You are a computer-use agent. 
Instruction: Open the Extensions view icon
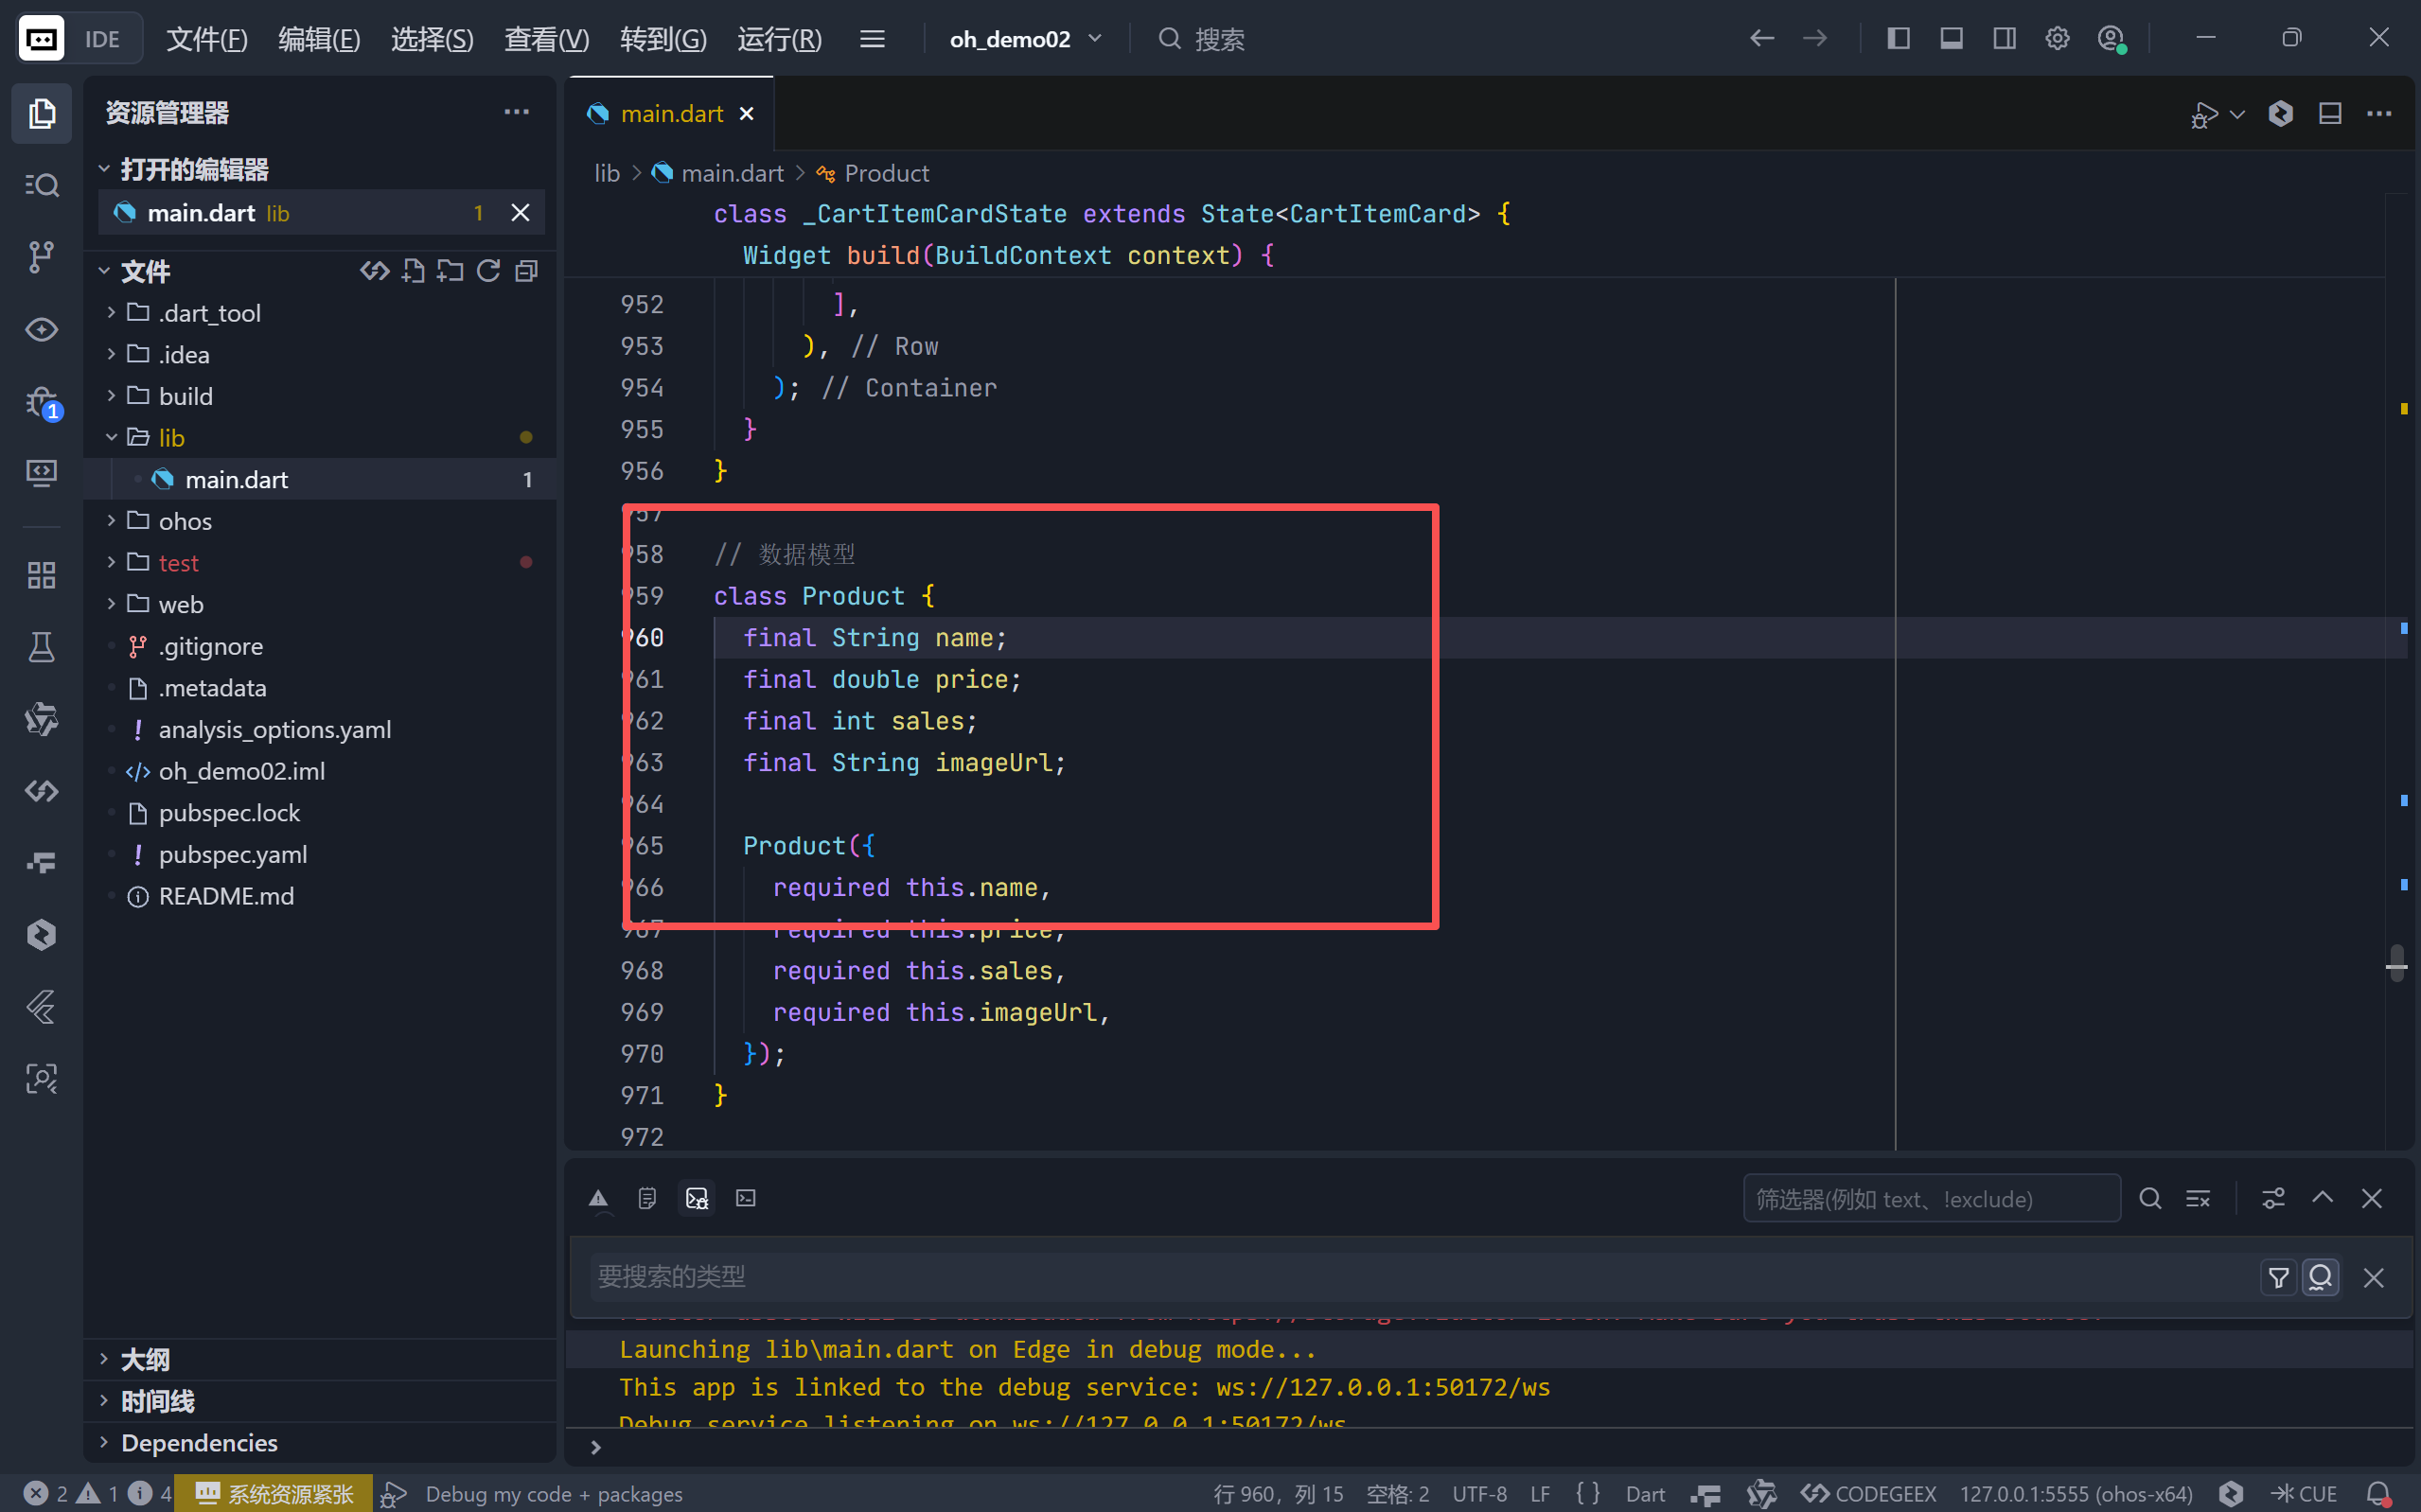tap(41, 575)
